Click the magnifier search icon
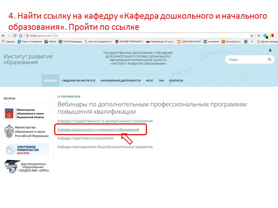Viewport: 278px width, 208px height. point(270,60)
